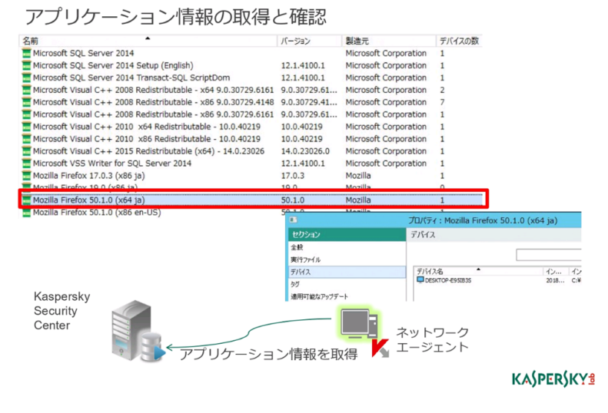Sort list by 名前 column header
The image size is (608, 413).
[148, 41]
